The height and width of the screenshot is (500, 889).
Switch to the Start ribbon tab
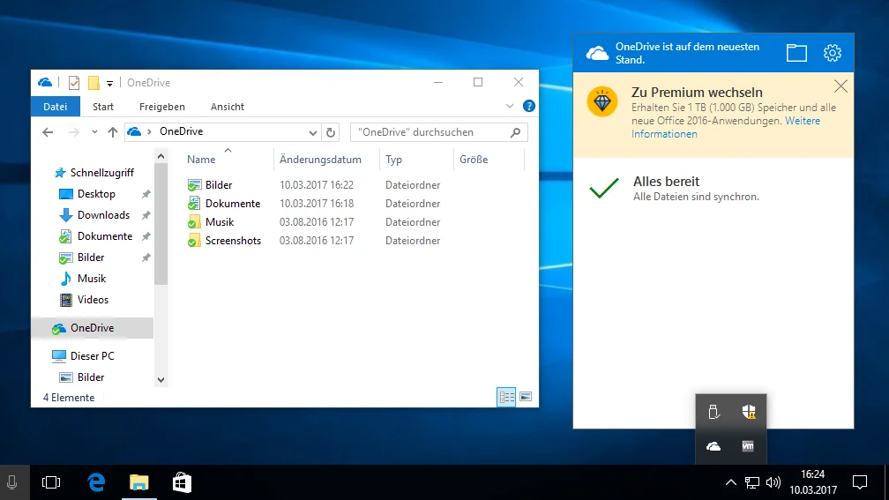103,107
